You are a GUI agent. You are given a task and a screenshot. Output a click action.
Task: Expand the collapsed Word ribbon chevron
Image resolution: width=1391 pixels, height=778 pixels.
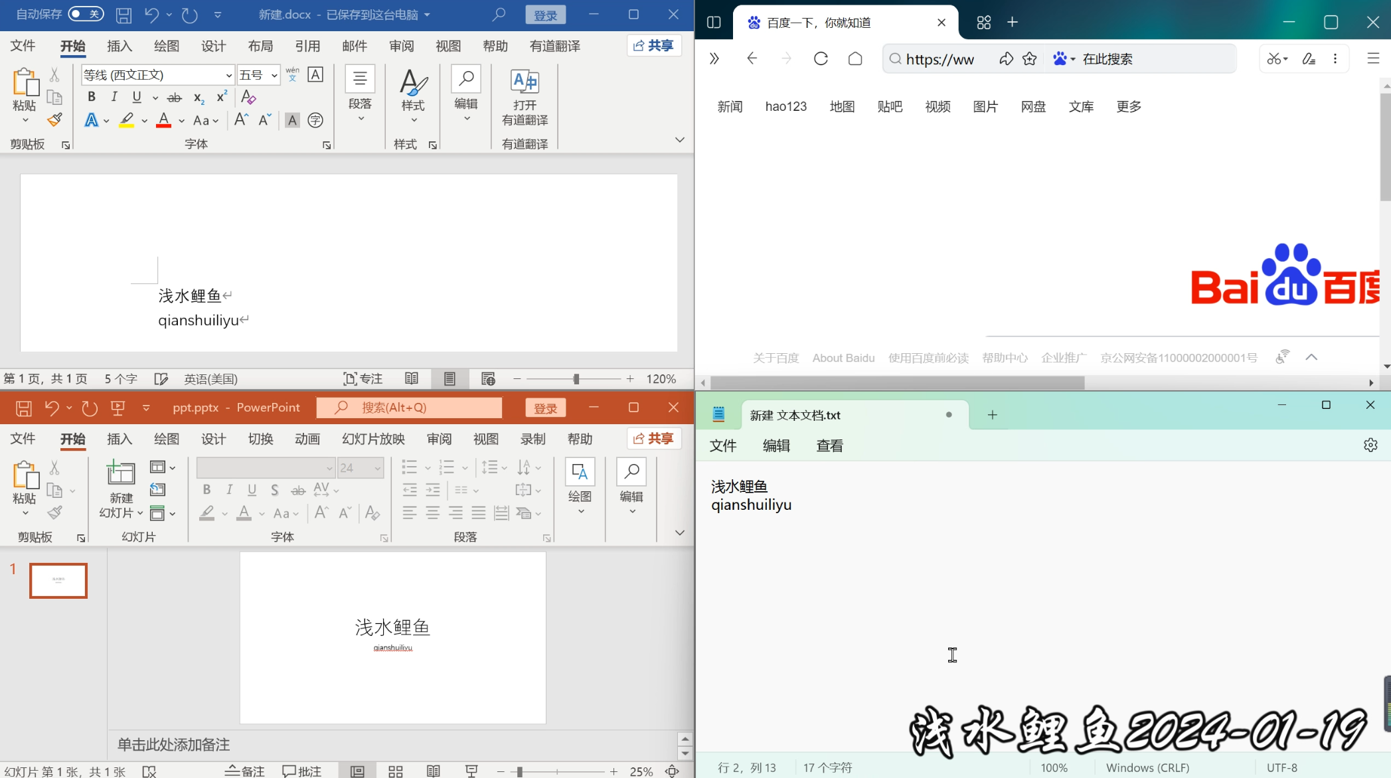pos(679,139)
